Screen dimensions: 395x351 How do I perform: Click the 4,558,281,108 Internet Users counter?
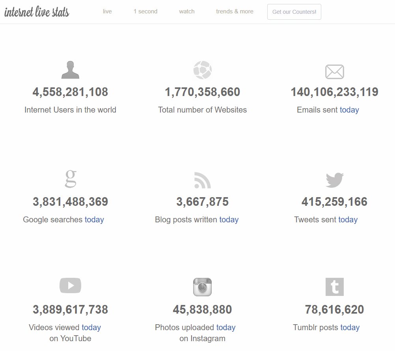[70, 92]
